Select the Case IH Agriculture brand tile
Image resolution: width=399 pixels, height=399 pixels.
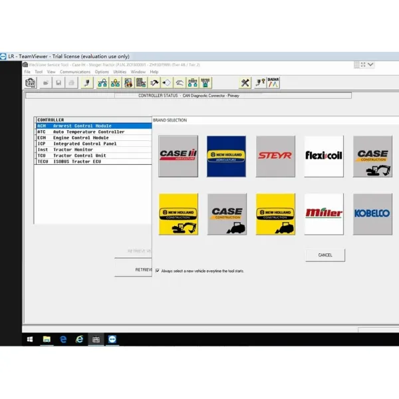[178, 156]
